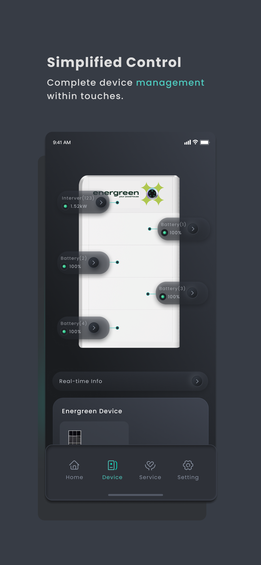Expand Battery(2) details chevron
This screenshot has width=261, height=565.
click(93, 262)
